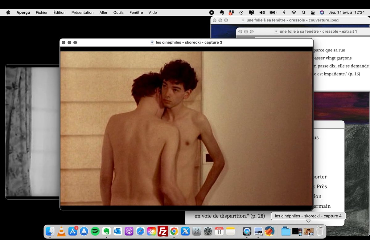Viewport: 370px width, 240px height.
Task: Click title bar of capture 3 window
Action: pos(186,43)
